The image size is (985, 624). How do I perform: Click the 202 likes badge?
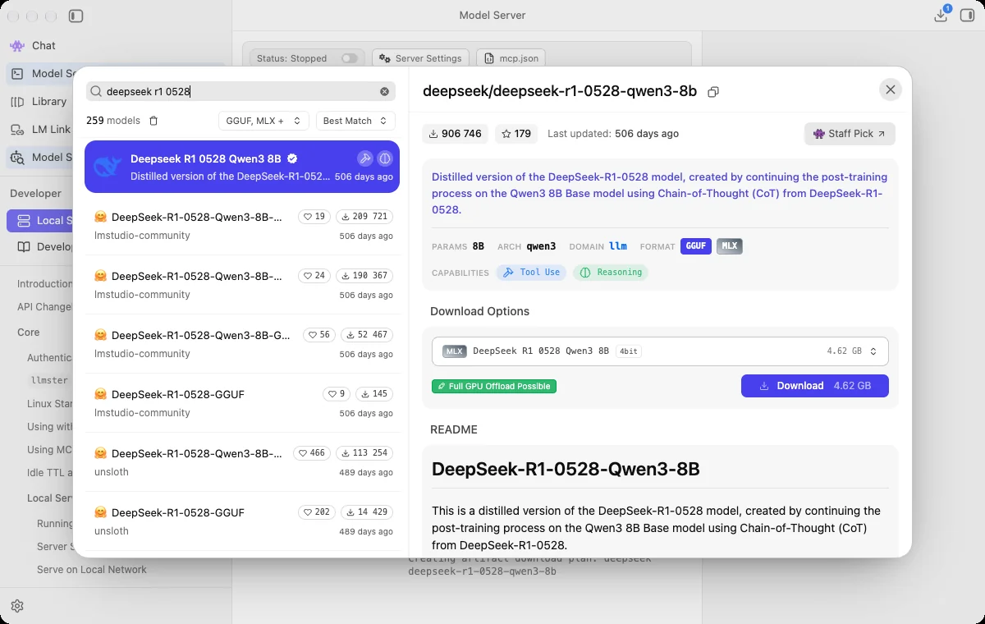point(317,512)
